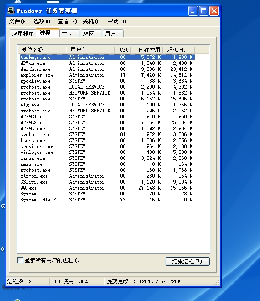This screenshot has height=301, width=260.
Task: Open the 查看(V) menu
Action: point(68,21)
